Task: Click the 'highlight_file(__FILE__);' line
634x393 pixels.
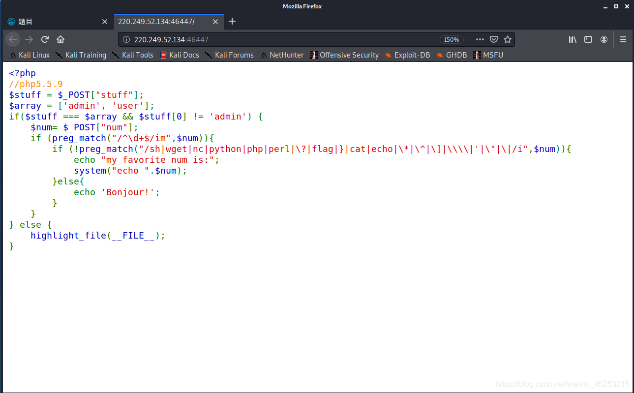Action: click(98, 236)
